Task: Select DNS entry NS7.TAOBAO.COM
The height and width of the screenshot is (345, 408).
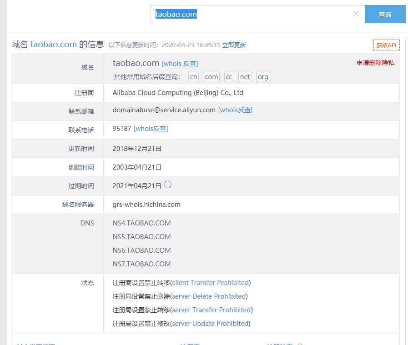Action: click(141, 264)
